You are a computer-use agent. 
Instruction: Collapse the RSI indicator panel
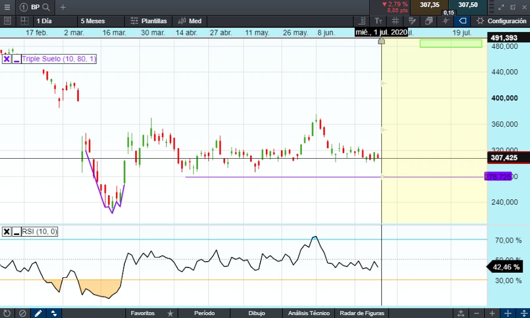[16, 231]
